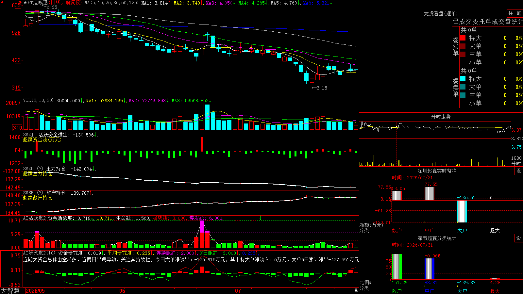Select 散户 category in 深市超赢分类统计
The width and height of the screenshot is (523, 294).
click(x=397, y=291)
